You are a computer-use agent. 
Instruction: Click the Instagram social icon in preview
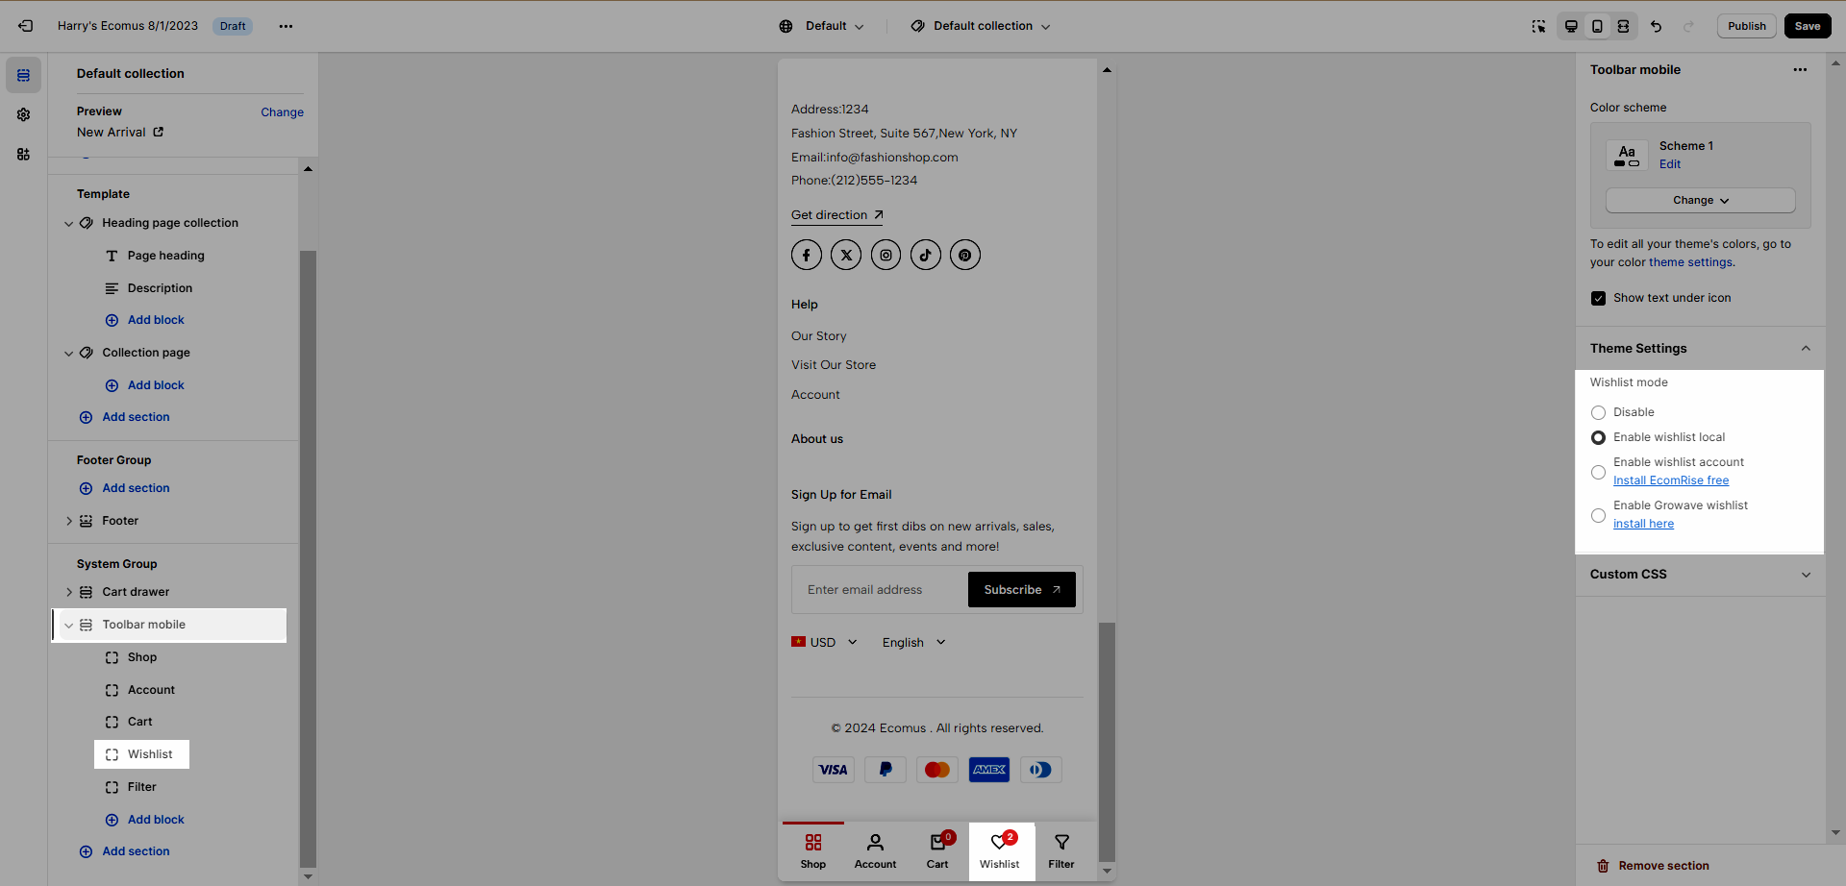click(886, 255)
